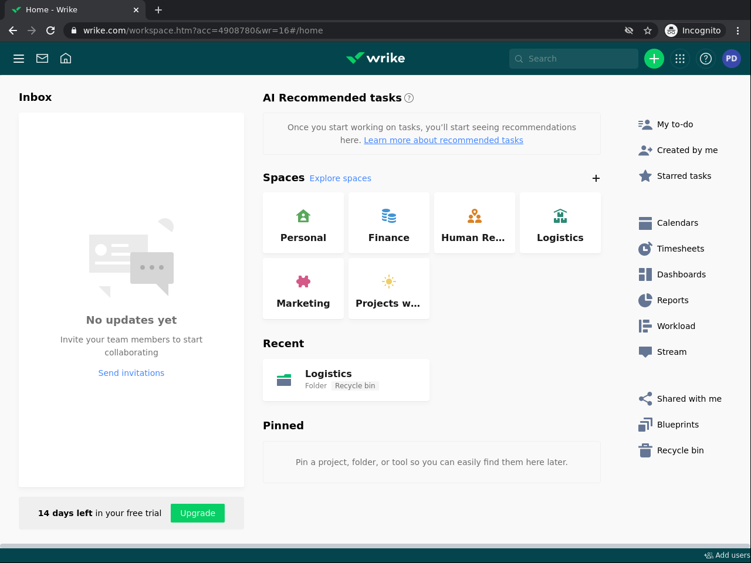Click Send invitations link

tap(131, 373)
